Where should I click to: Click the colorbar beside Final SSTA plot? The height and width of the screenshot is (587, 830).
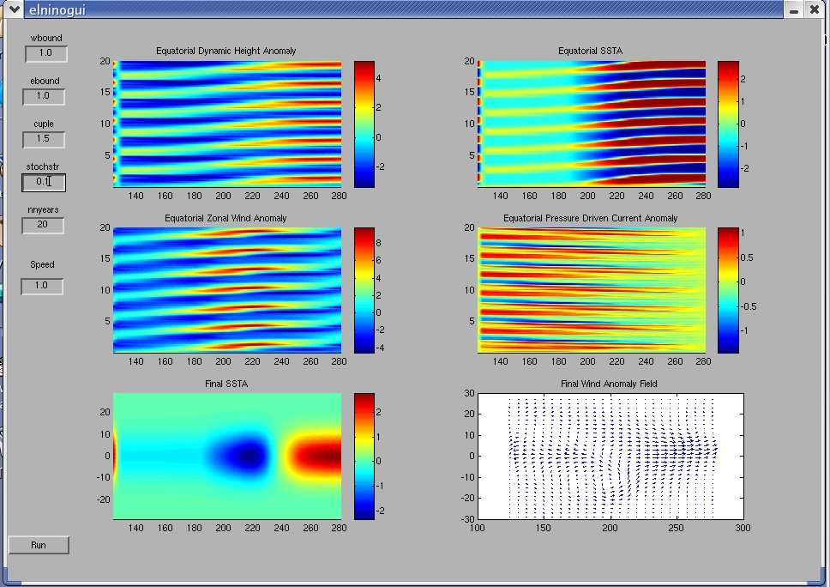point(364,456)
